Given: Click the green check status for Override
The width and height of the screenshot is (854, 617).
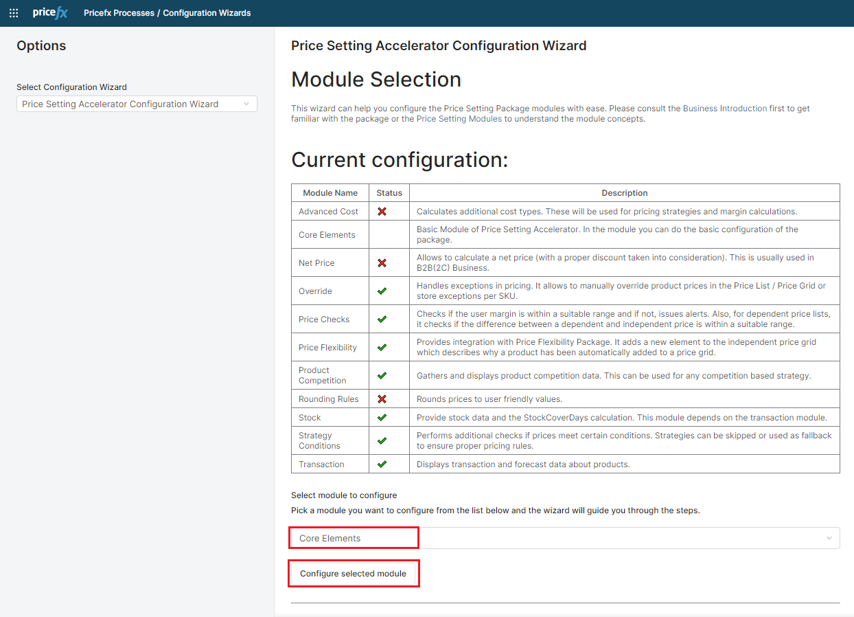Looking at the screenshot, I should [x=382, y=291].
